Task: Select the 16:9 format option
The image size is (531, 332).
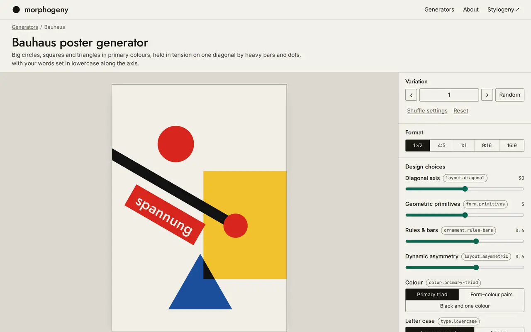Action: (x=512, y=145)
